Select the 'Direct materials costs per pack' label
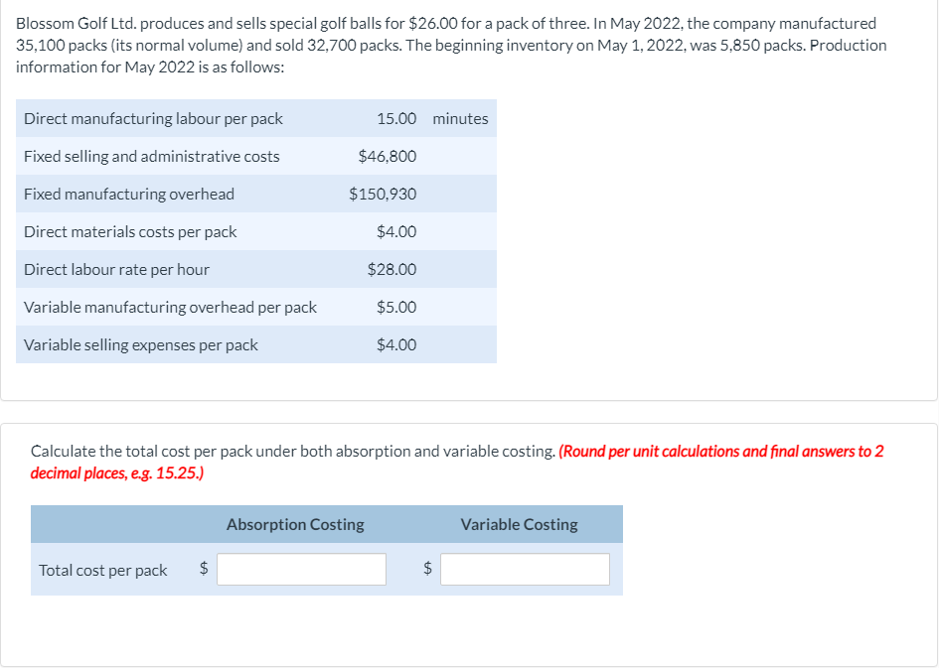This screenshot has width=939, height=668. [130, 231]
